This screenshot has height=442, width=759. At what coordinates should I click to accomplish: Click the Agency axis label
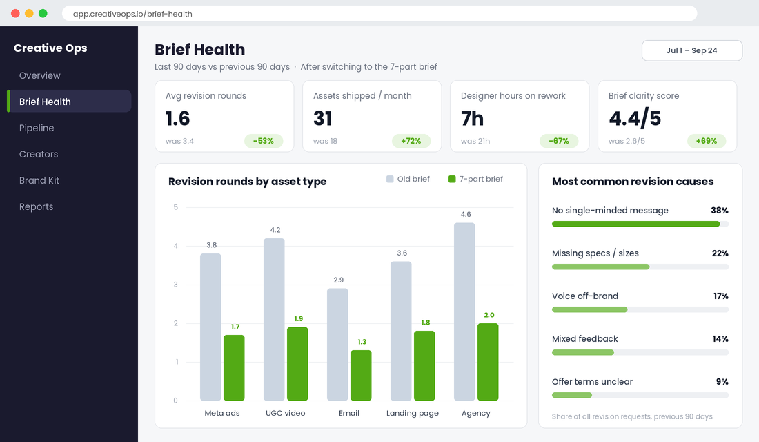(x=476, y=414)
